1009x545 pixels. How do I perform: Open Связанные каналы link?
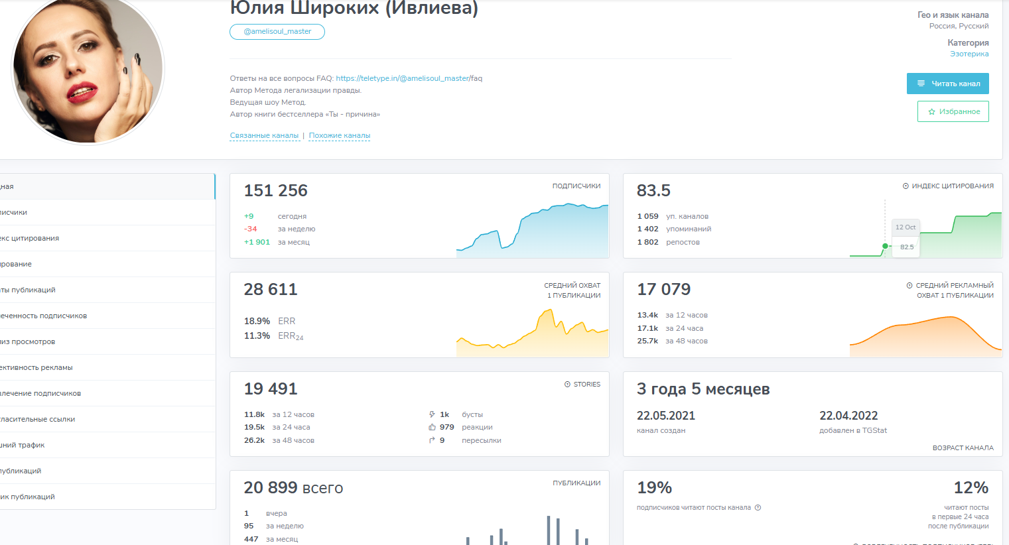pyautogui.click(x=264, y=136)
